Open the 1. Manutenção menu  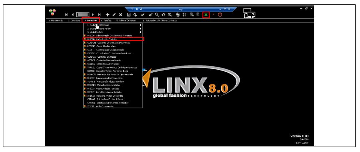pos(56,20)
